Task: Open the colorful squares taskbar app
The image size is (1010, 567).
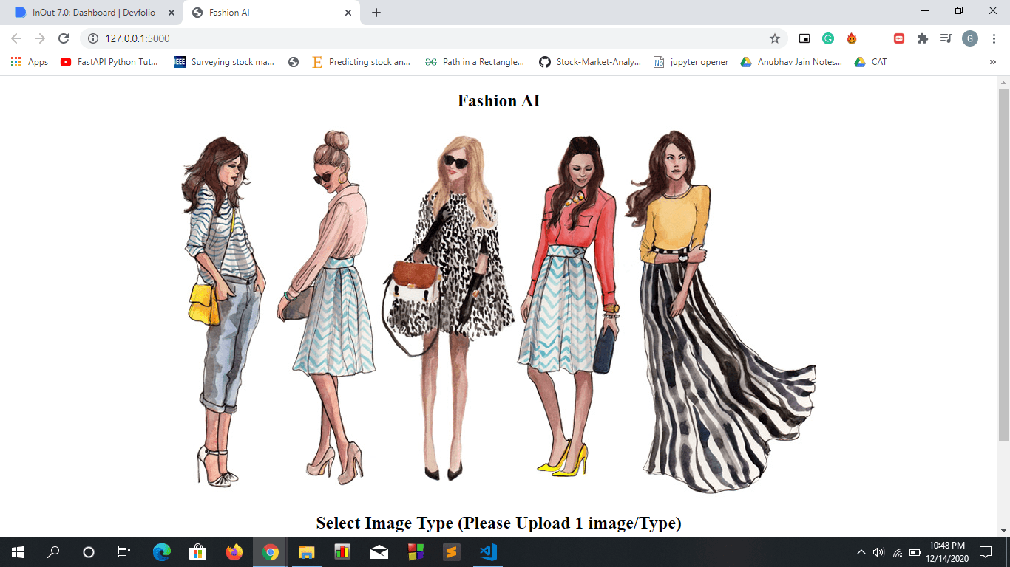Action: [x=416, y=552]
